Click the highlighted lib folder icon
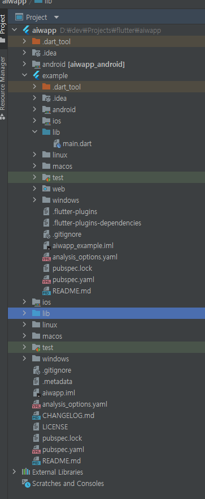The image size is (205, 499). click(36, 313)
